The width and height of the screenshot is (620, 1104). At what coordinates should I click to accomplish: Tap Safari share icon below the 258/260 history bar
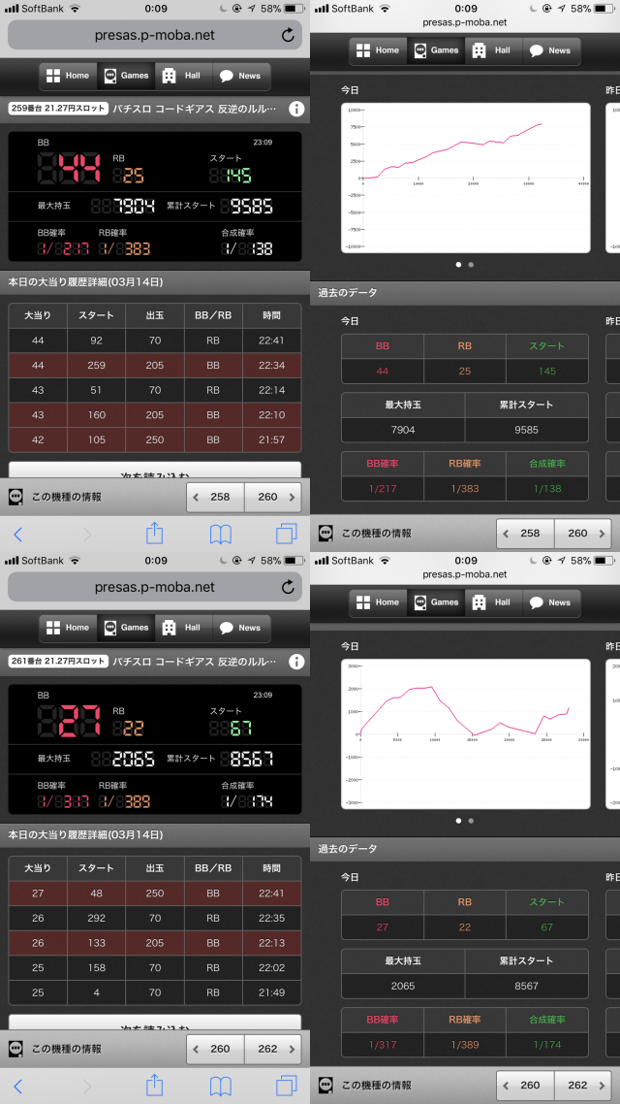(154, 534)
